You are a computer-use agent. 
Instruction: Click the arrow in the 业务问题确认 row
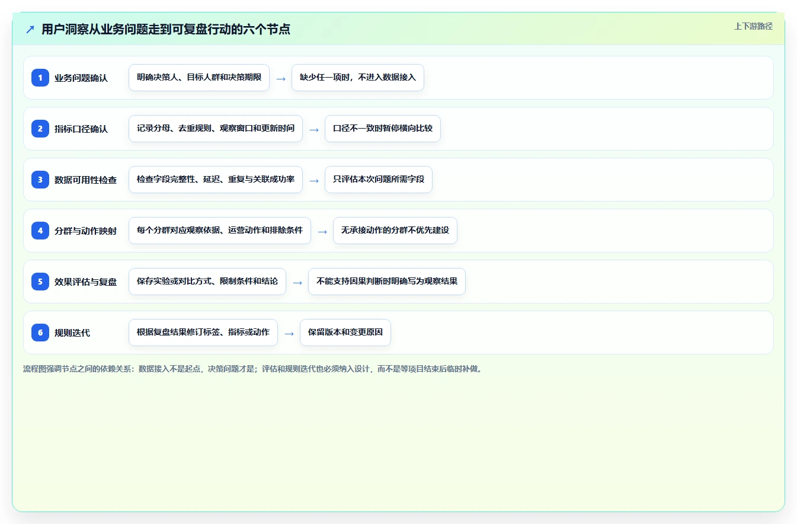coord(281,78)
